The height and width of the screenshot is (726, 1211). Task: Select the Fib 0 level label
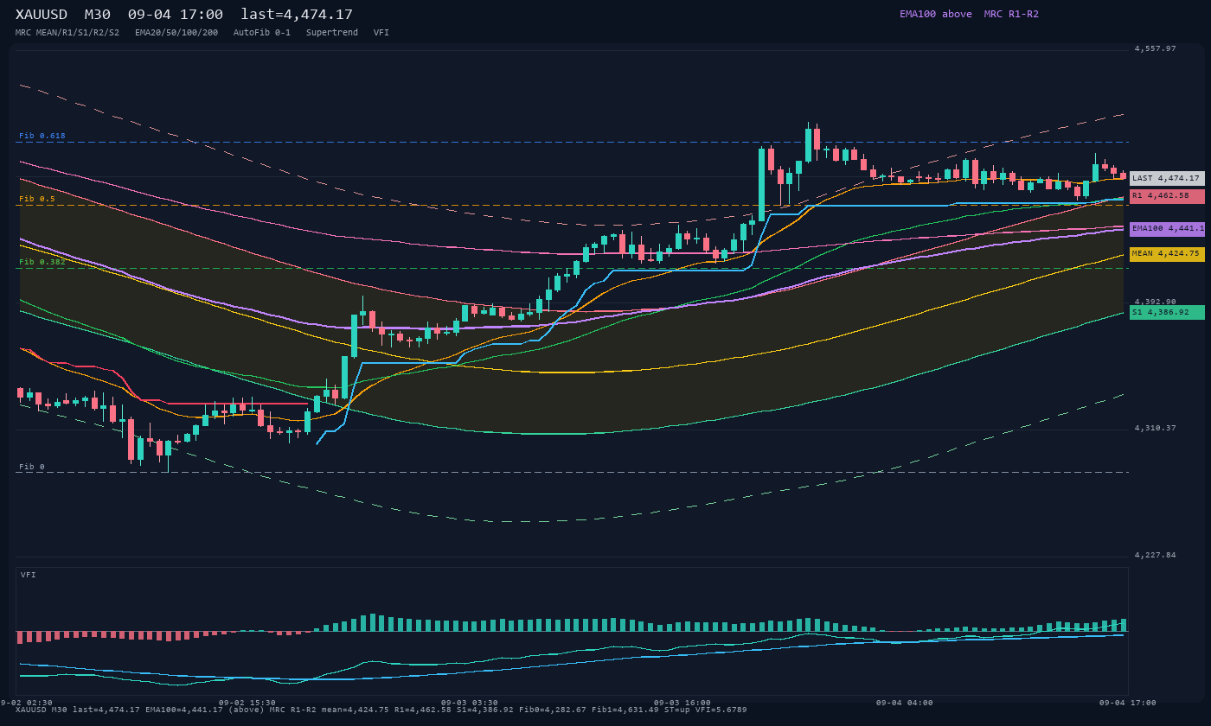coord(32,467)
